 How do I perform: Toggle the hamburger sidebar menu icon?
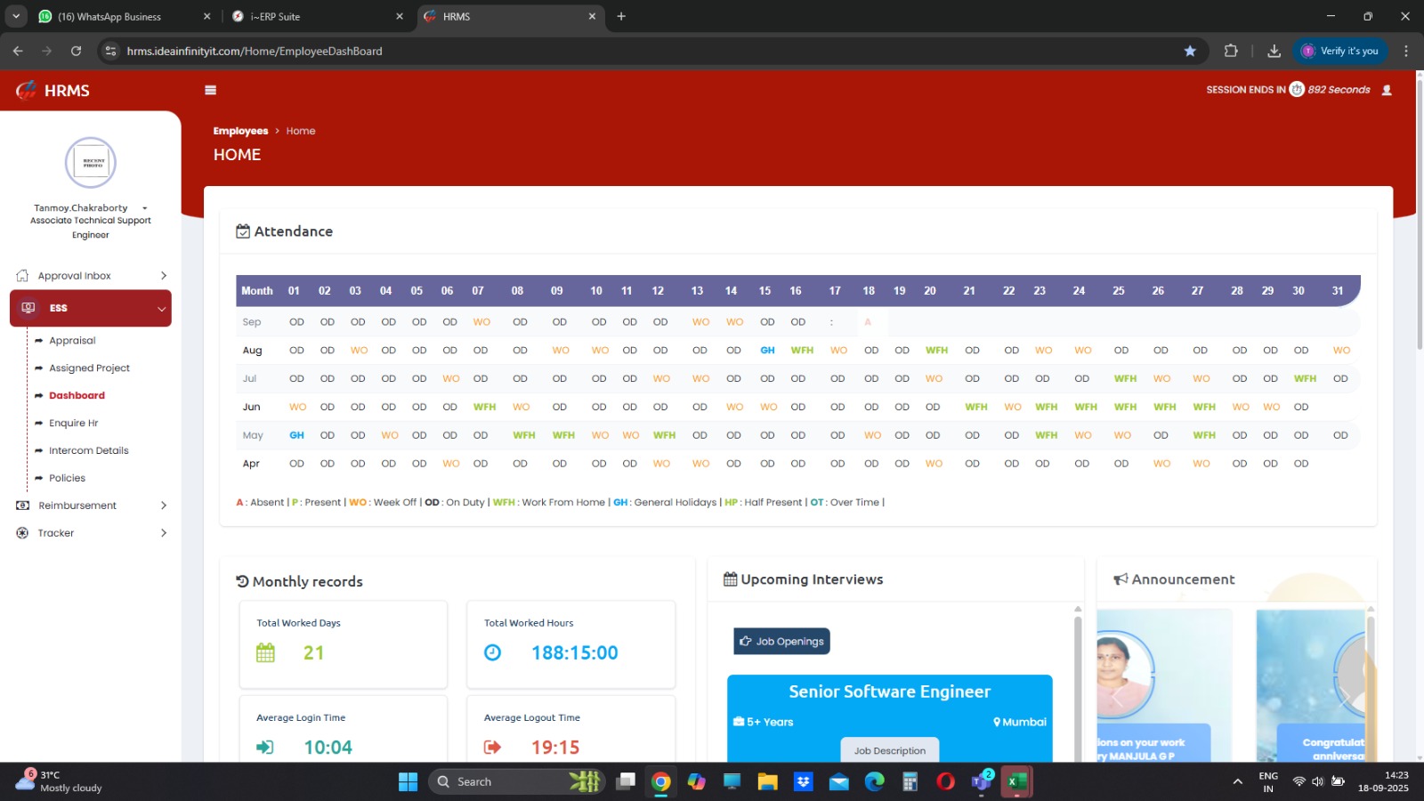(210, 90)
